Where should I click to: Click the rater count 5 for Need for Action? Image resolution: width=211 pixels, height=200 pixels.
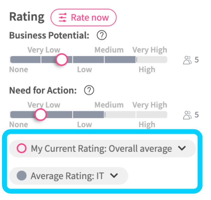[x=197, y=115]
